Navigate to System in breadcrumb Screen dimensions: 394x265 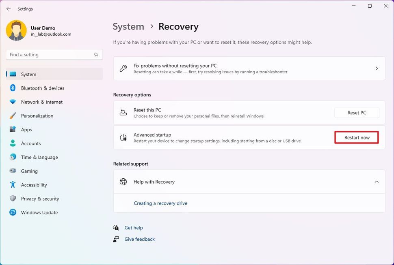tap(128, 27)
